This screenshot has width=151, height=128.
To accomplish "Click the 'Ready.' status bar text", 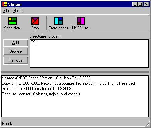I will pos(8,124).
